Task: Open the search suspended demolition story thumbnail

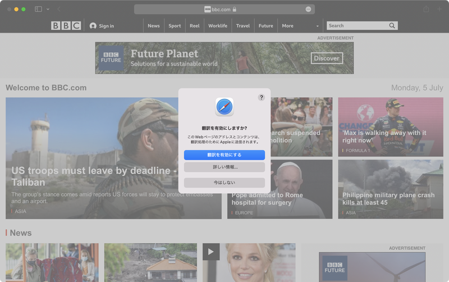Action: coord(301,127)
